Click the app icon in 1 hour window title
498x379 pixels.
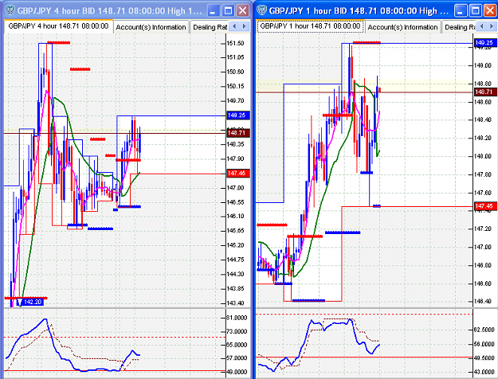[x=261, y=10]
